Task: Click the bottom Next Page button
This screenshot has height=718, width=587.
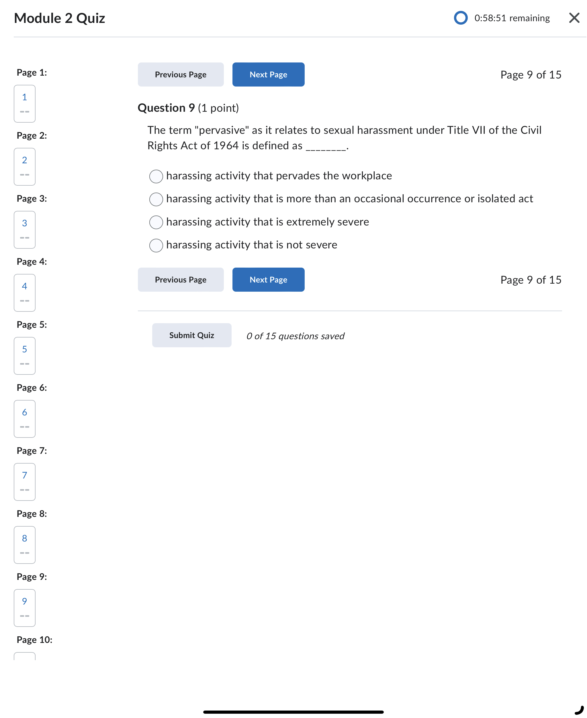Action: tap(268, 280)
